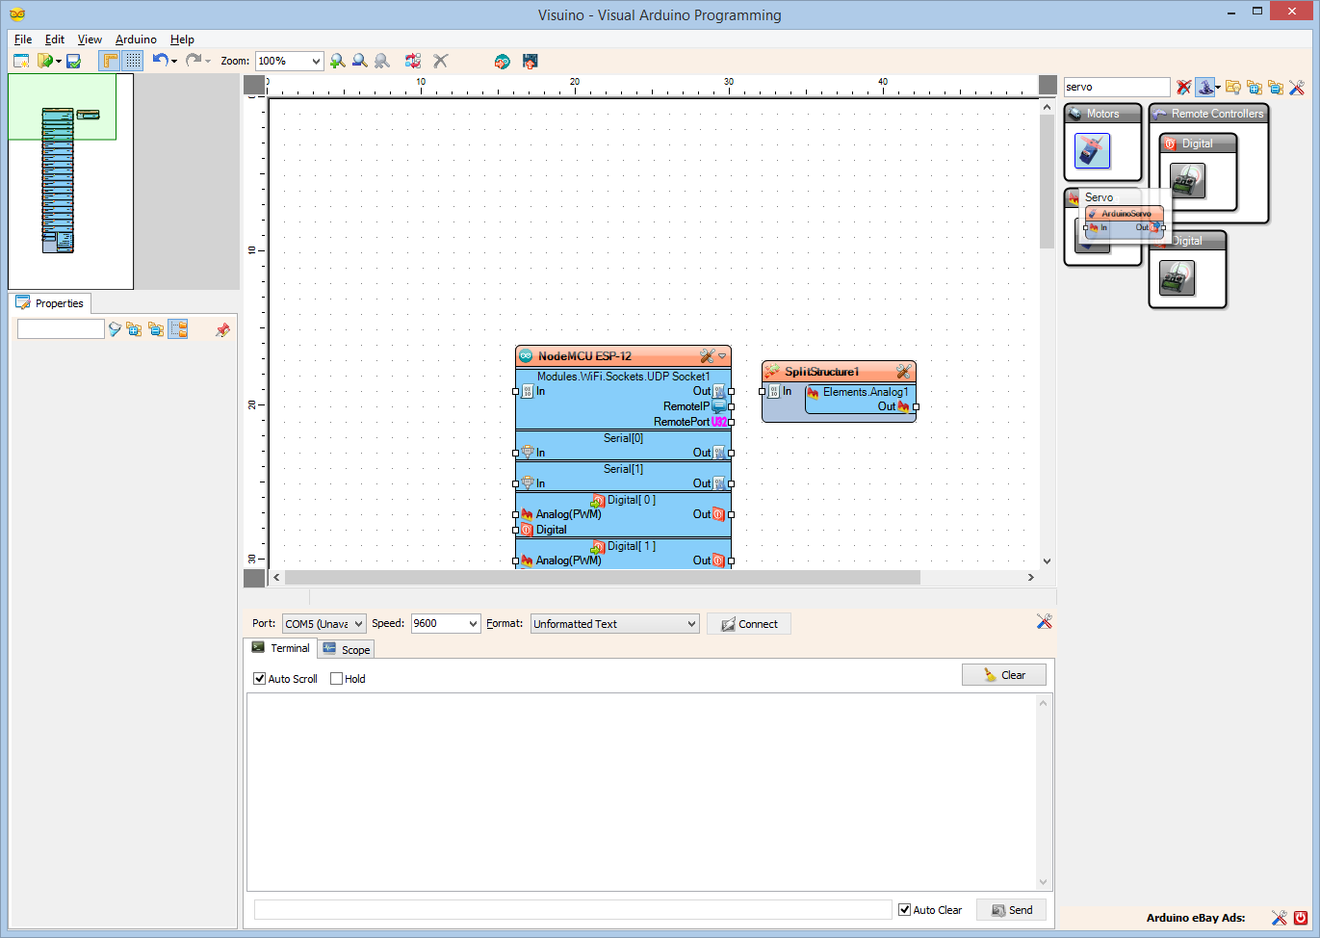Open the Port selection dropdown
Viewport: 1320px width, 938px height.
[x=324, y=623]
